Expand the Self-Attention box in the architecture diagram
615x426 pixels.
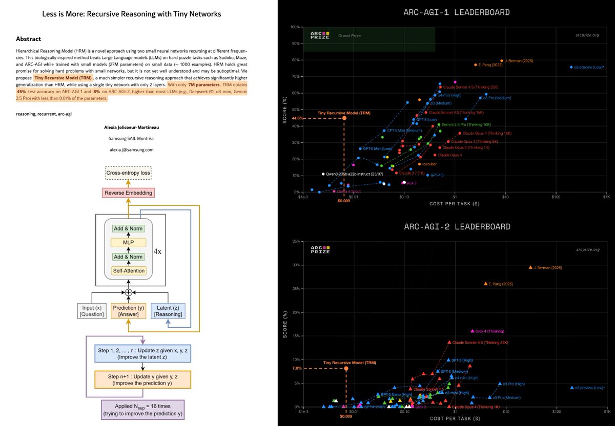coord(128,271)
